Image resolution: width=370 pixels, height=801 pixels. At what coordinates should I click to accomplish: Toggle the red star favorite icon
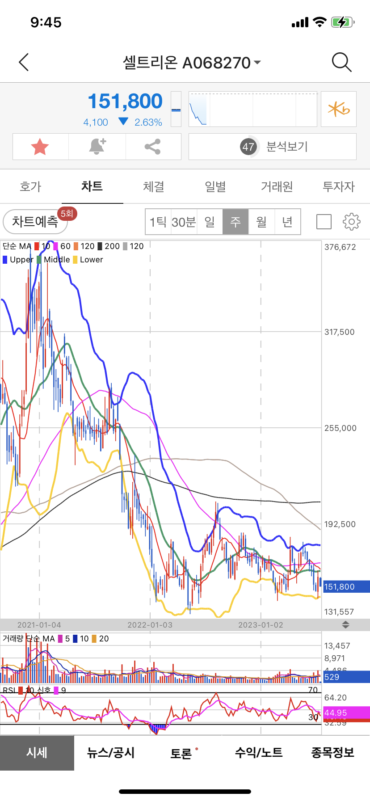(x=40, y=147)
